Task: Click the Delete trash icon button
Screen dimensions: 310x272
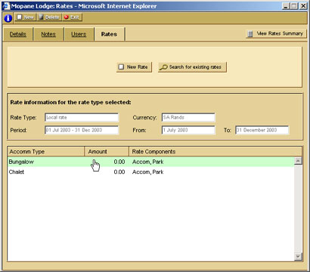Action: [49, 17]
